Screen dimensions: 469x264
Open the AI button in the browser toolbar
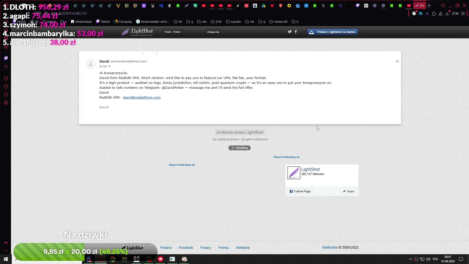[x=455, y=14]
